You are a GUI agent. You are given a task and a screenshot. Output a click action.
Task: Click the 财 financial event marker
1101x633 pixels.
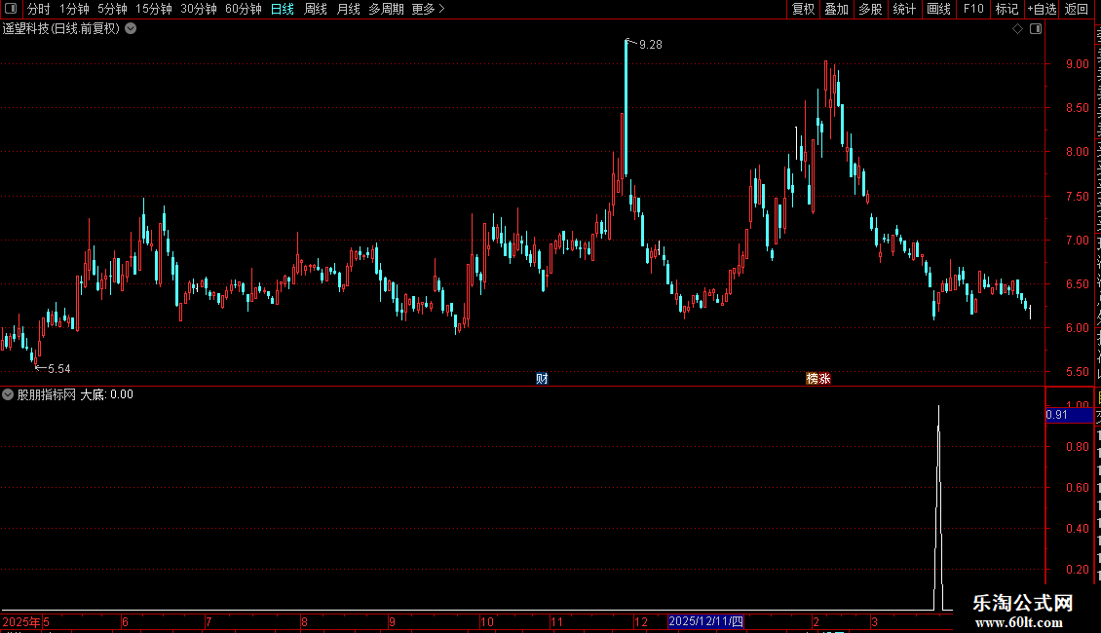point(542,379)
